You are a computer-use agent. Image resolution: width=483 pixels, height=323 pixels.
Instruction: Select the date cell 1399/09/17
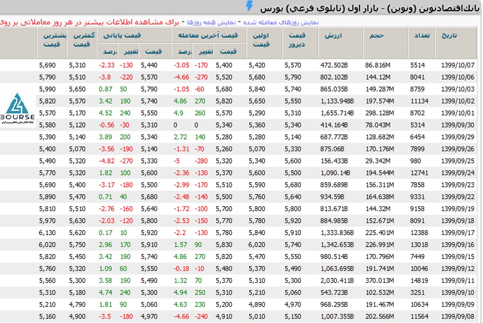tap(458, 233)
